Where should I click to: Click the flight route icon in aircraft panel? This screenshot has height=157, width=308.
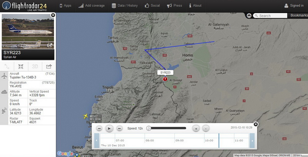point(7,66)
